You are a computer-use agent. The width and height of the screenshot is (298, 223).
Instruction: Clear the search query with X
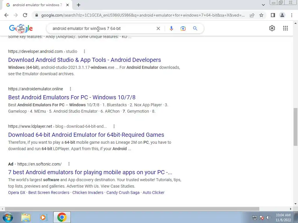pos(158,28)
